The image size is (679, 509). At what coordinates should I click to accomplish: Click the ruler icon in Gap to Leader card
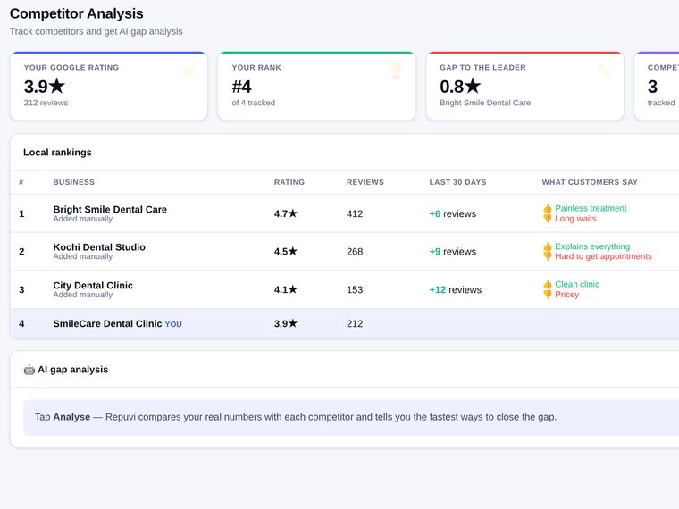604,71
